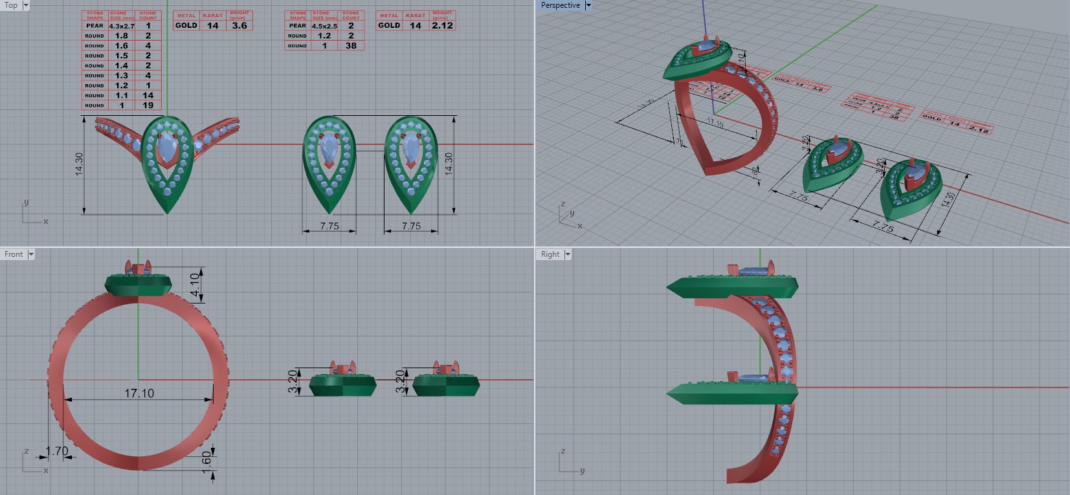The height and width of the screenshot is (495, 1070).
Task: Select the 4.10 height dimension in Front view
Action: (x=195, y=285)
